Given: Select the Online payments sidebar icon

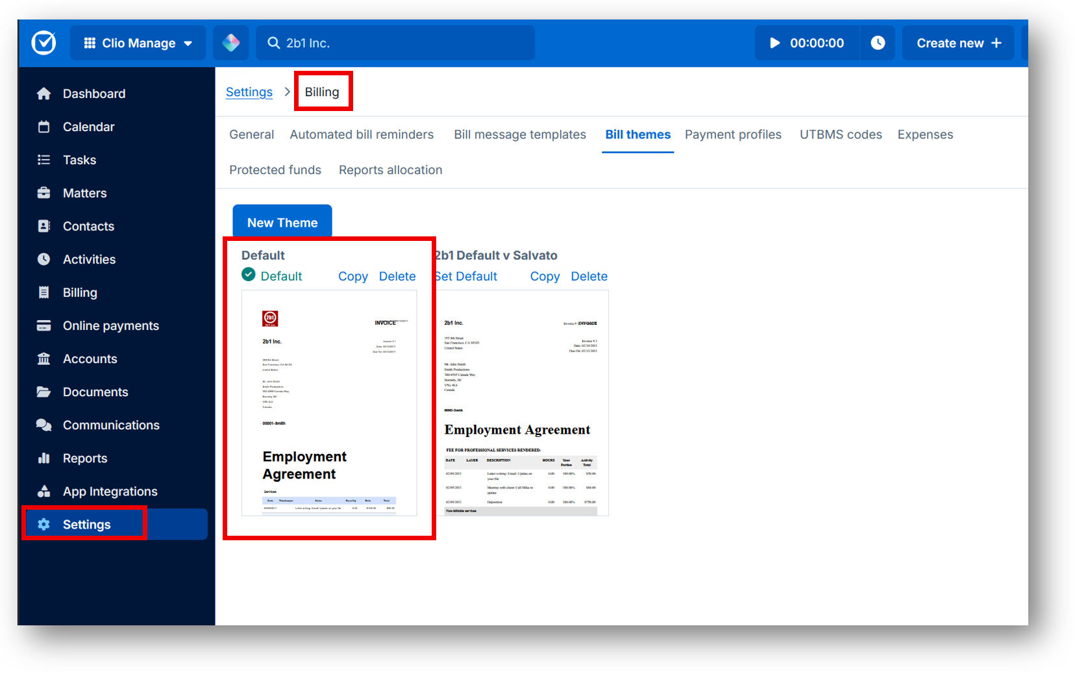Looking at the screenshot, I should click(x=43, y=325).
